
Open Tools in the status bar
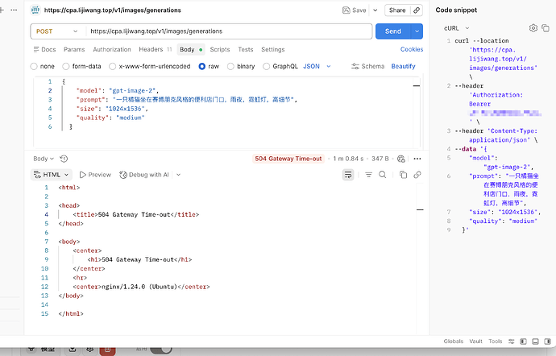click(495, 342)
